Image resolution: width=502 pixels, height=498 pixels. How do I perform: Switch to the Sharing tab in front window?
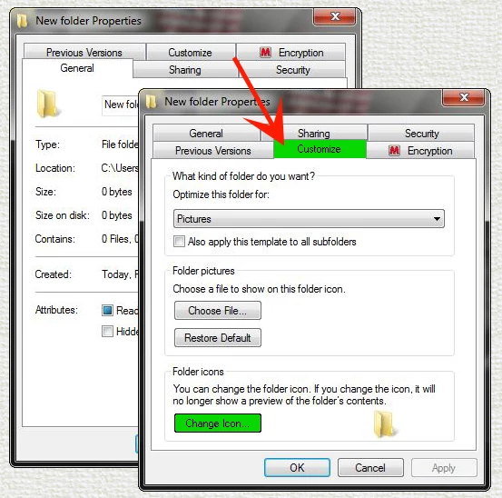[314, 134]
